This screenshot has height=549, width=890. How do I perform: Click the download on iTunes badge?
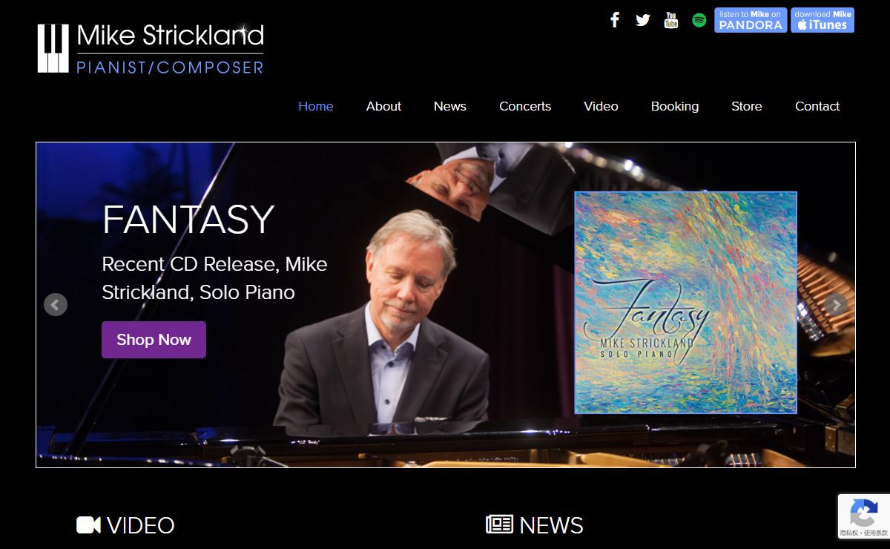tap(823, 20)
